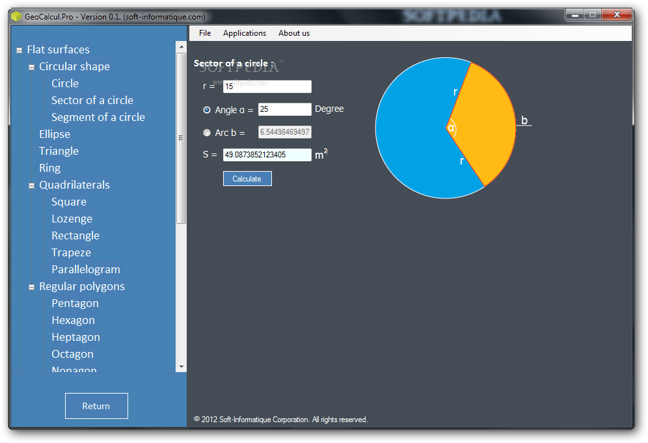Select Lozenge in the tree

point(72,219)
